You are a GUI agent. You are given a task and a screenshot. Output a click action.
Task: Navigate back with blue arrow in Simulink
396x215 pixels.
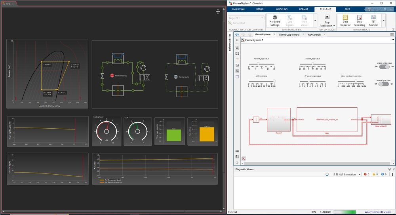[237, 34]
